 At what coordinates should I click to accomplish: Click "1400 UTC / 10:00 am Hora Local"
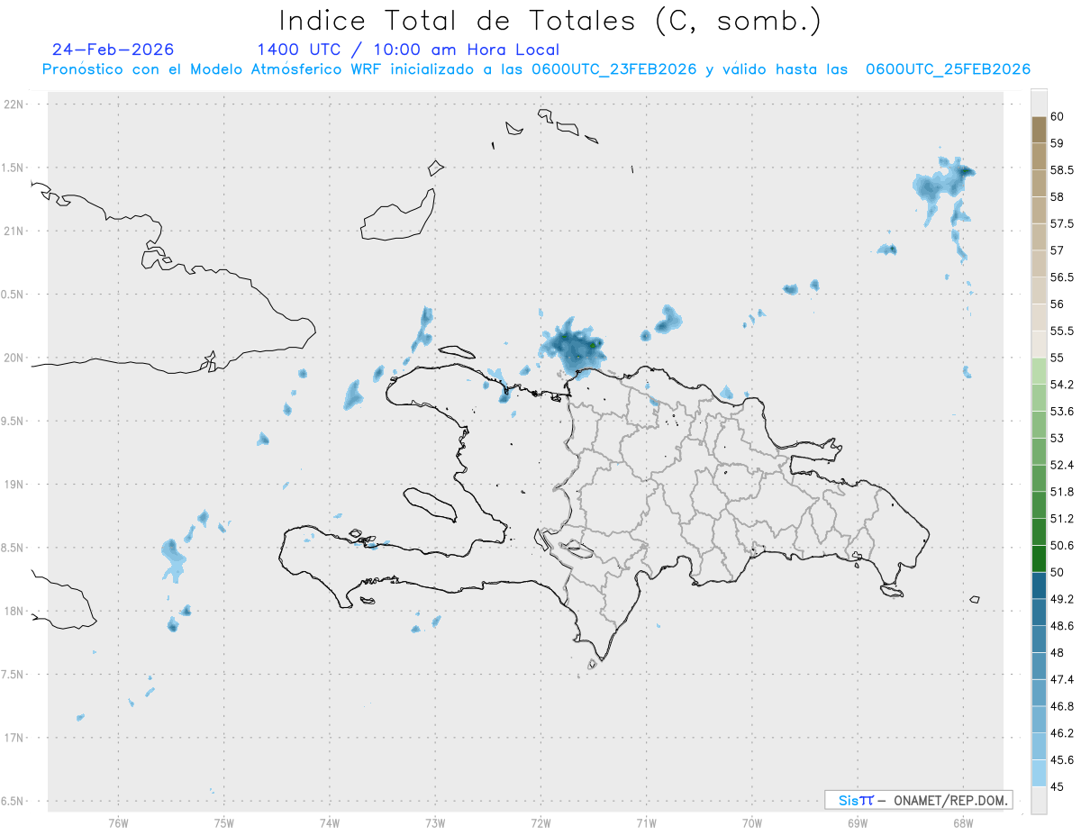point(408,50)
